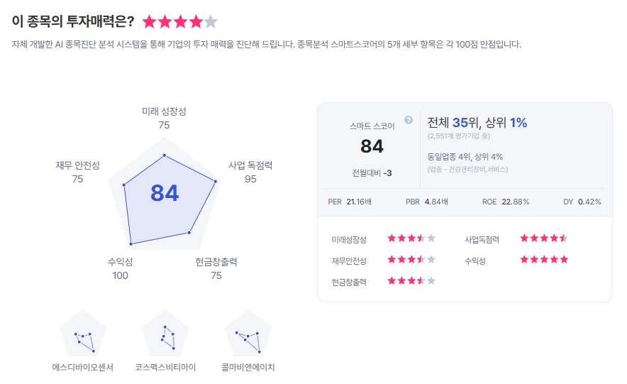Click the 콜마비앤에이치 pentagon chart thumbnail
The width and height of the screenshot is (627, 384).
pos(248,335)
